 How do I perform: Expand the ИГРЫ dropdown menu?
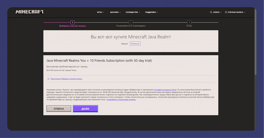pos(101,12)
